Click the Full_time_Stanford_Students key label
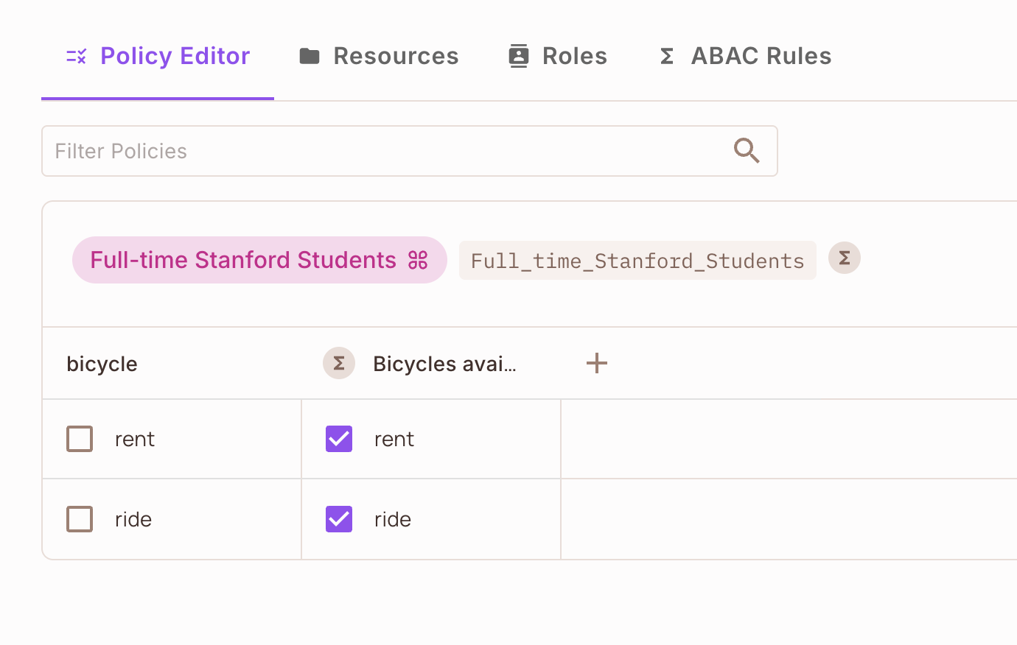Screen dimensions: 1017x645 point(637,259)
